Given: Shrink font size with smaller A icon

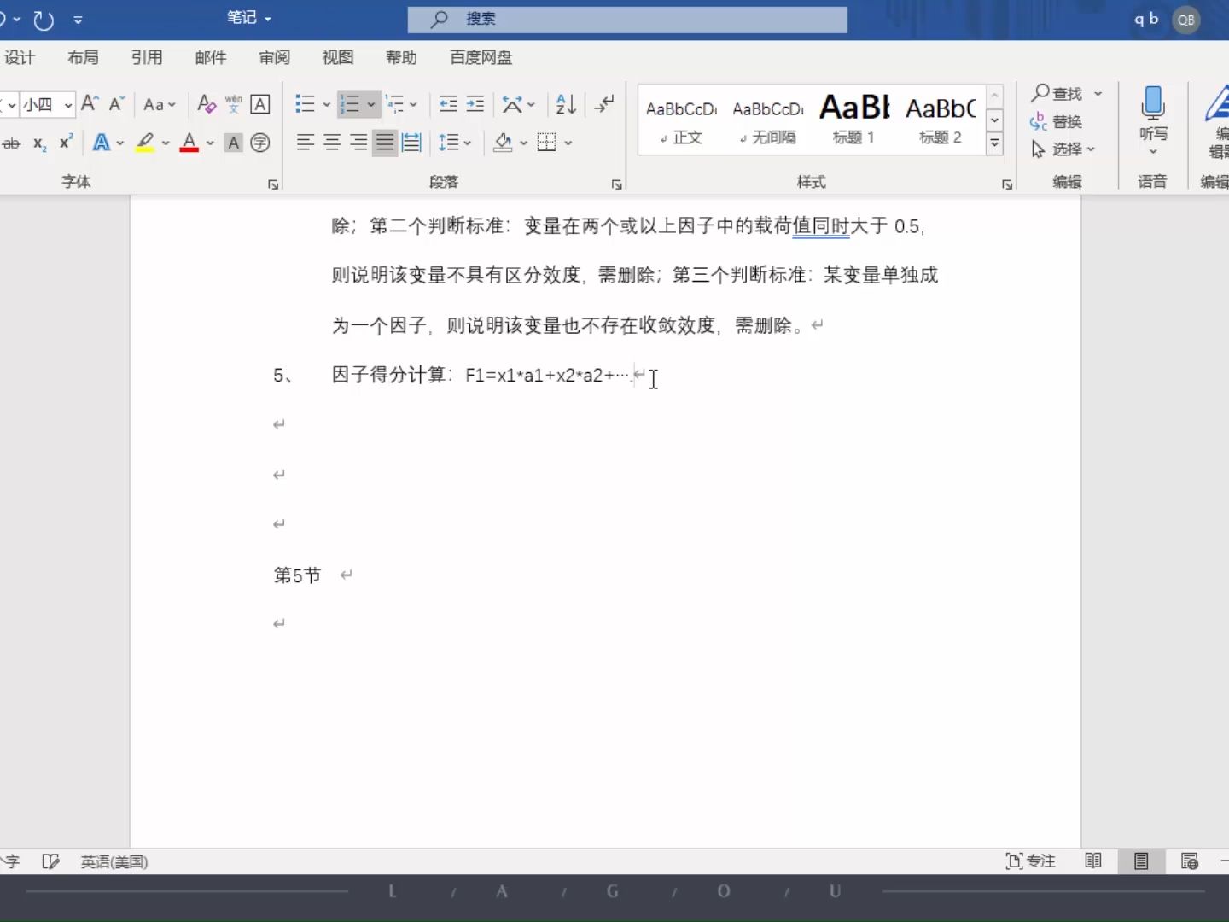Looking at the screenshot, I should [118, 104].
